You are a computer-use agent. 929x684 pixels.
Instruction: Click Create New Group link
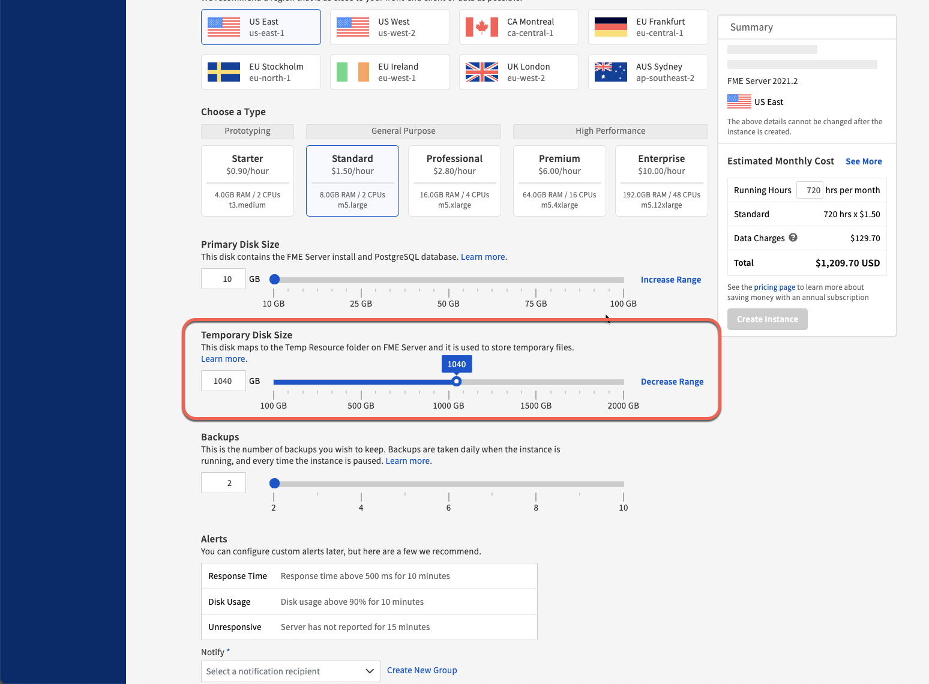(422, 670)
